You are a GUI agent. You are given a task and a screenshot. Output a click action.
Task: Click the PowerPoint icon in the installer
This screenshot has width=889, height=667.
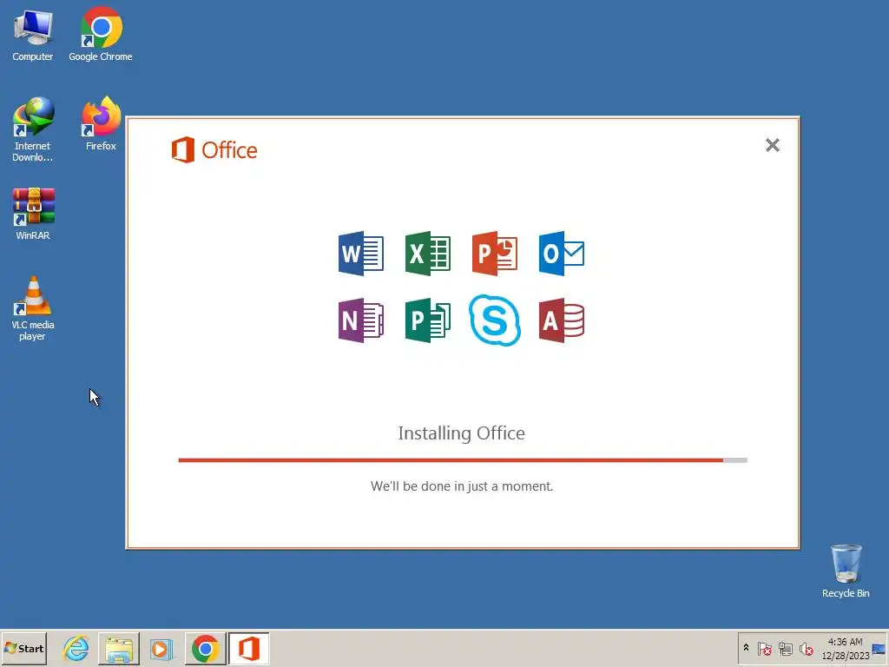click(494, 254)
